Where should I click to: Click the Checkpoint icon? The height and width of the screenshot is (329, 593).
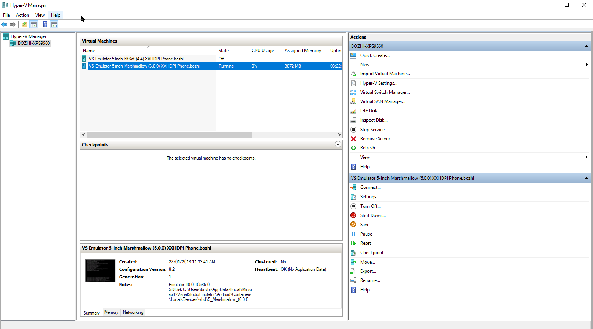353,253
